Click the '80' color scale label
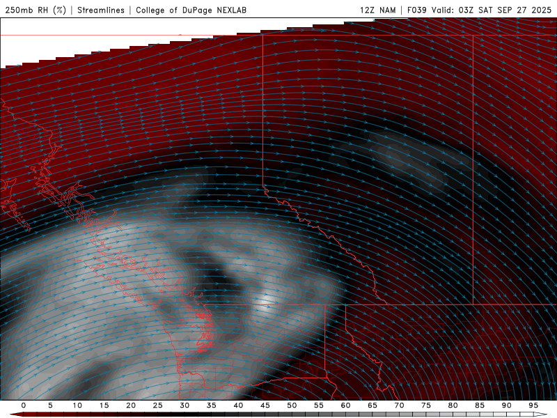Image resolution: width=557 pixels, height=418 pixels. point(453,405)
